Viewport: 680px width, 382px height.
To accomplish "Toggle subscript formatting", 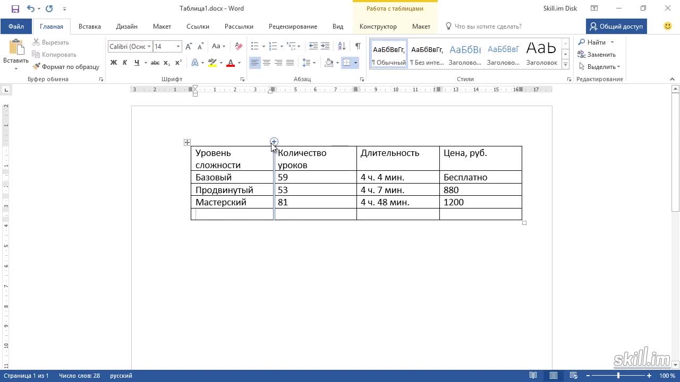I will coord(167,63).
